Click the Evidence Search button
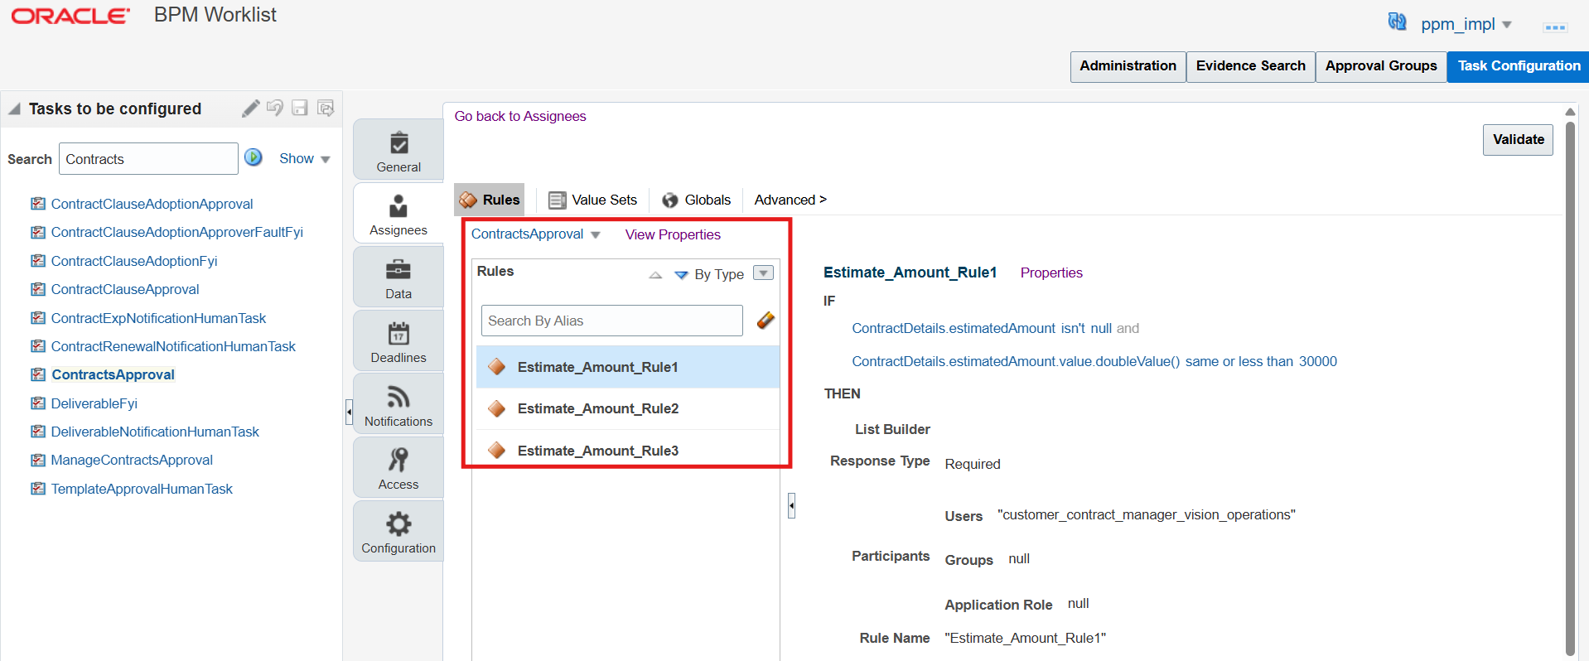The width and height of the screenshot is (1589, 661). (1250, 66)
